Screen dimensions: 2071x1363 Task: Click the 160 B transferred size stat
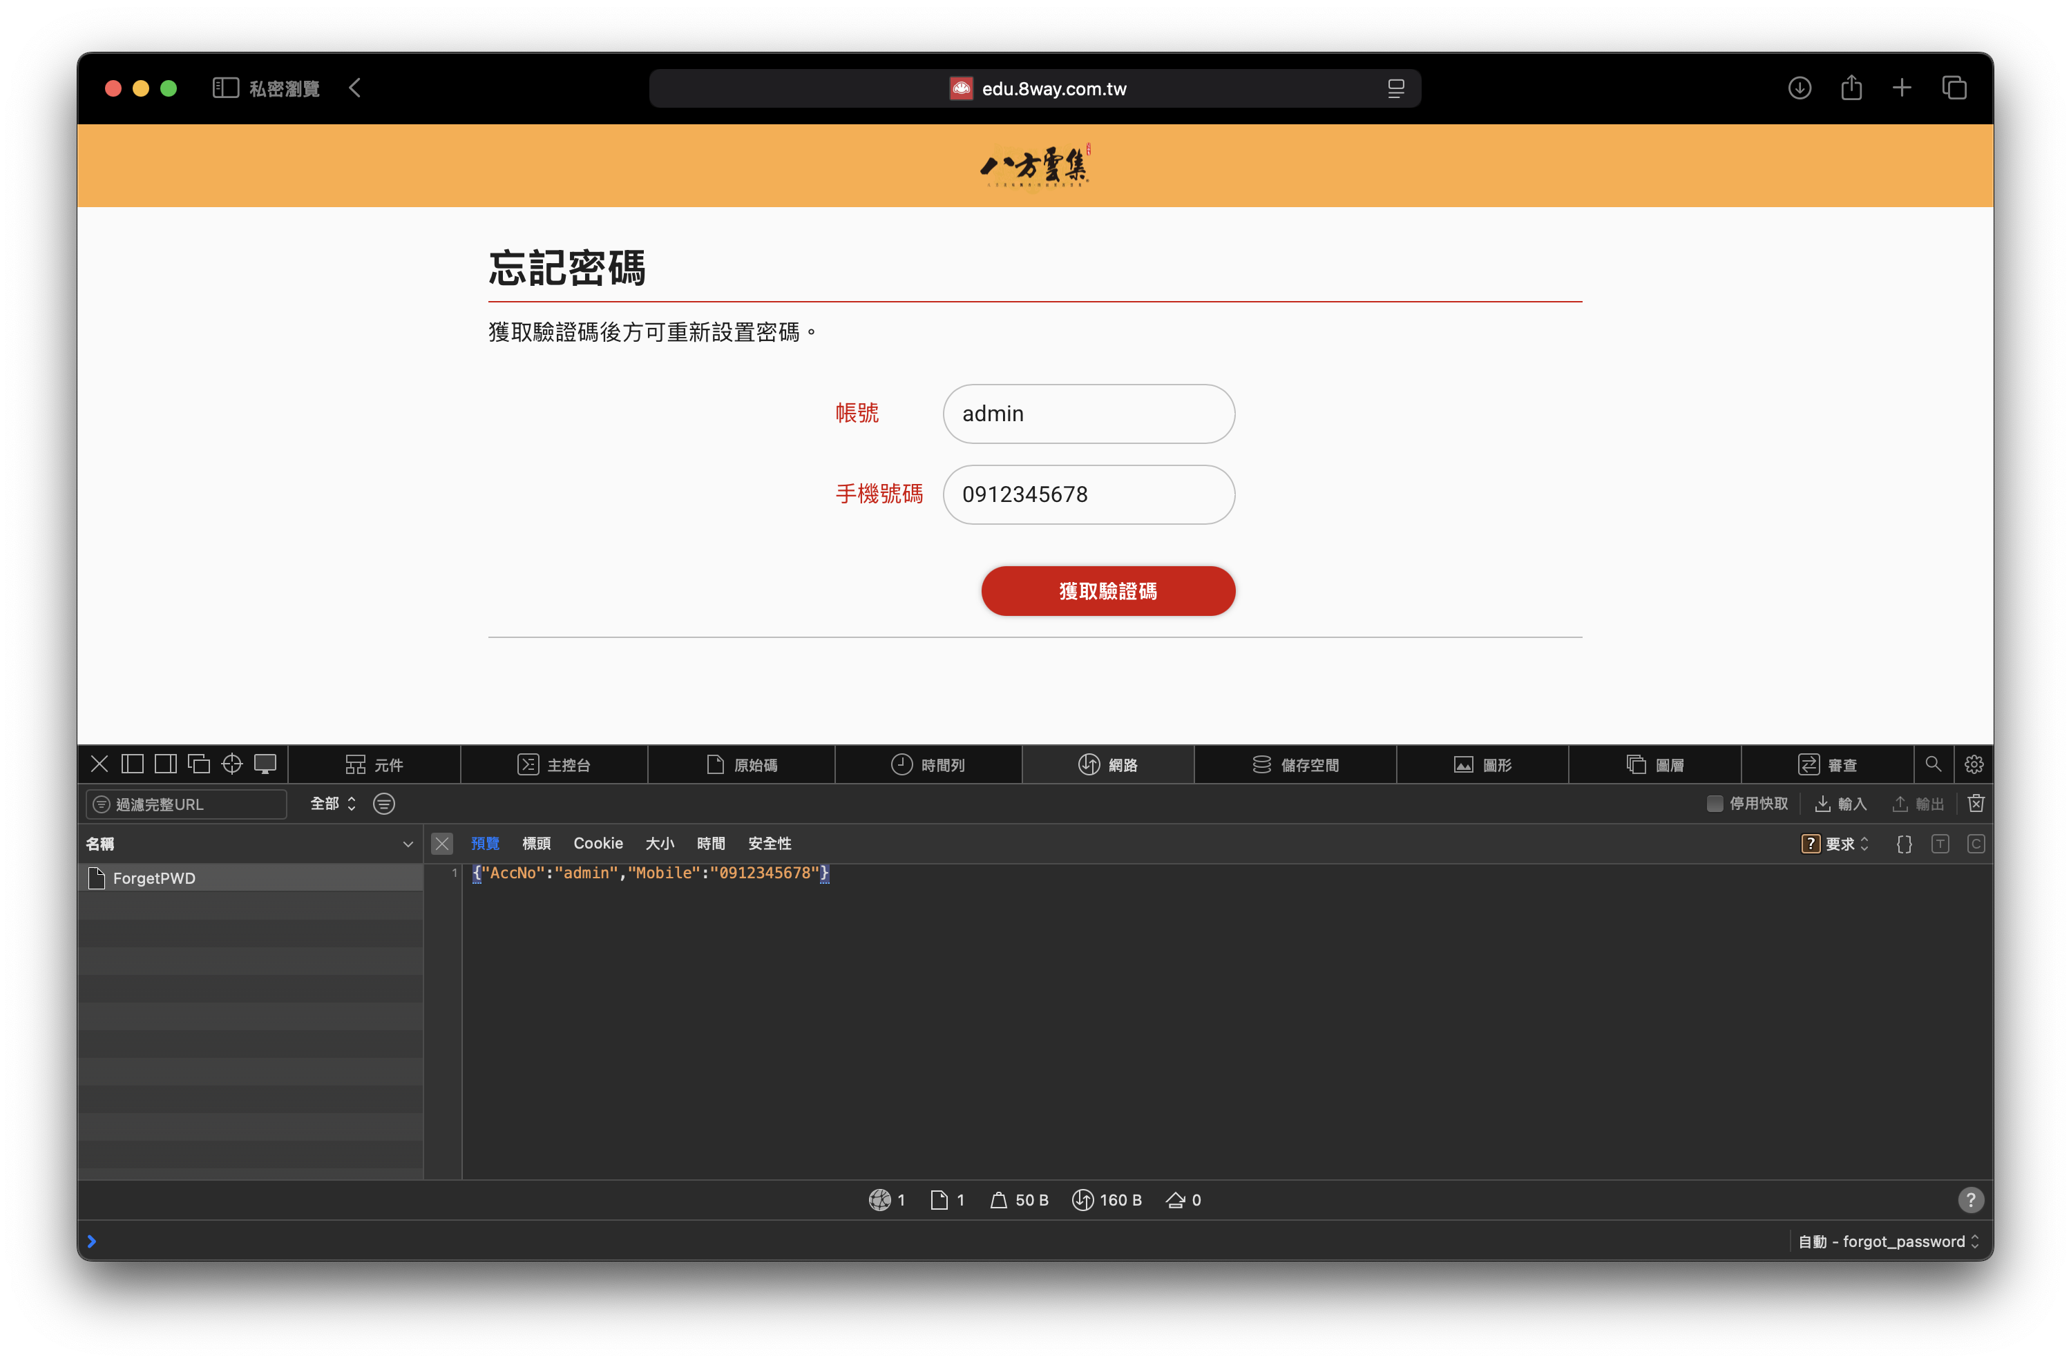pos(1107,1199)
